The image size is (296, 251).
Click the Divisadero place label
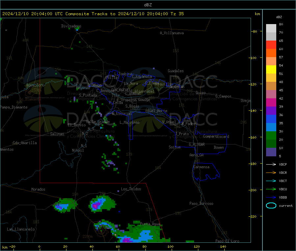71,26
